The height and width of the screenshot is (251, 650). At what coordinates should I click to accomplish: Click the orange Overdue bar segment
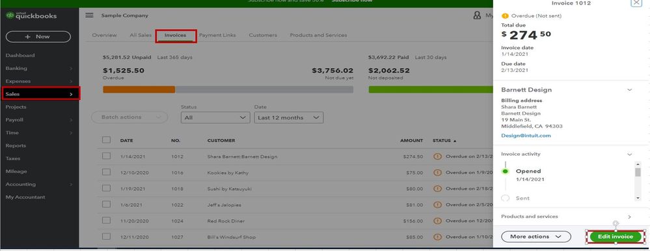(x=139, y=90)
